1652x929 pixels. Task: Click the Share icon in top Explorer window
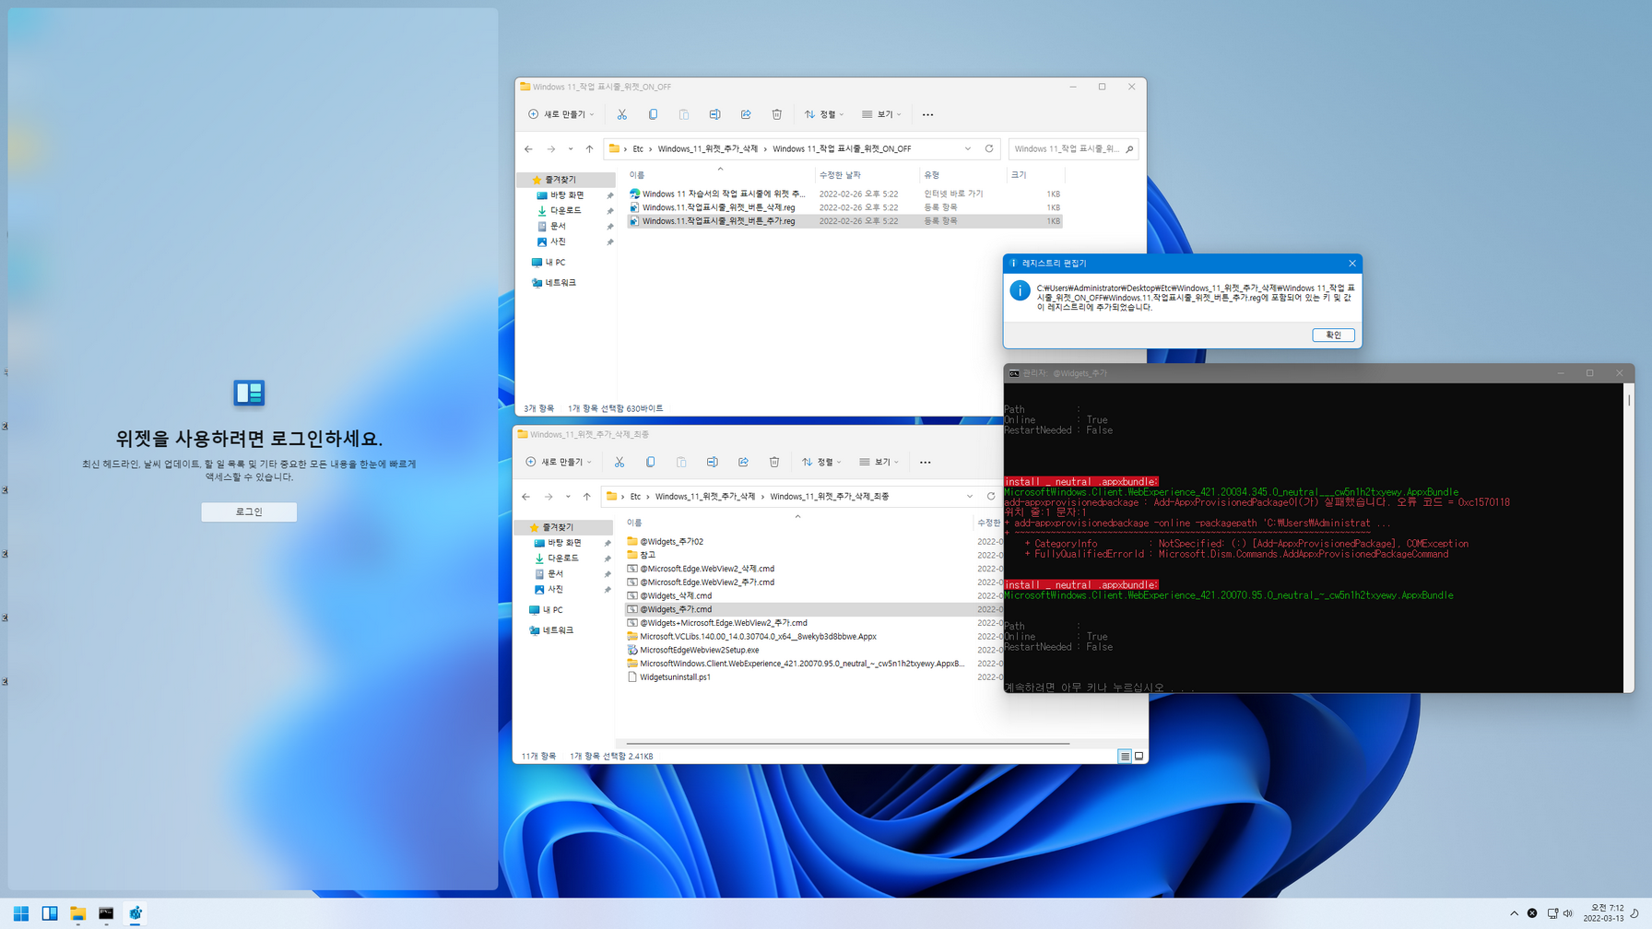(x=746, y=114)
